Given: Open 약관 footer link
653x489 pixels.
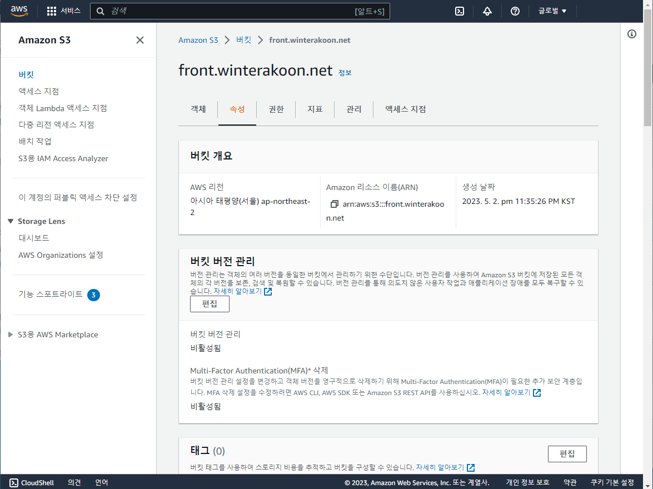Looking at the screenshot, I should tap(570, 482).
